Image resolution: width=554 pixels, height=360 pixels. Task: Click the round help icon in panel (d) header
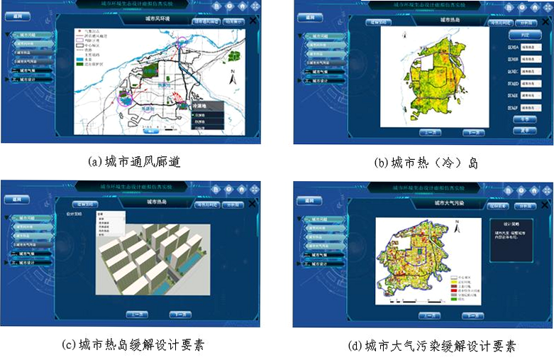(x=521, y=190)
